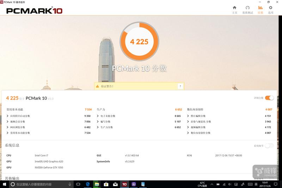Viewport: 282px width, 188px height.
Task: Open the 基准测试 benchmarks tab
Action: pos(247,10)
